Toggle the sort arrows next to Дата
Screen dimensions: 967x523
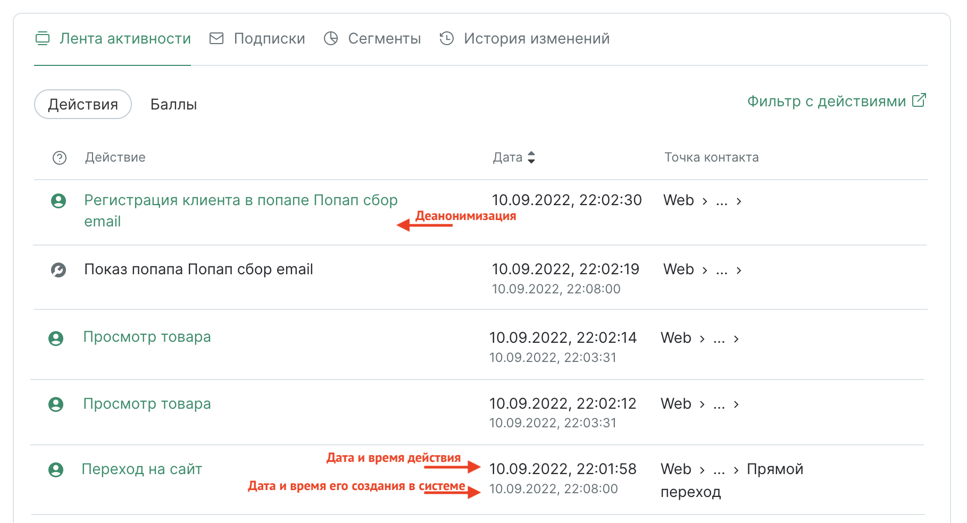[x=531, y=157]
